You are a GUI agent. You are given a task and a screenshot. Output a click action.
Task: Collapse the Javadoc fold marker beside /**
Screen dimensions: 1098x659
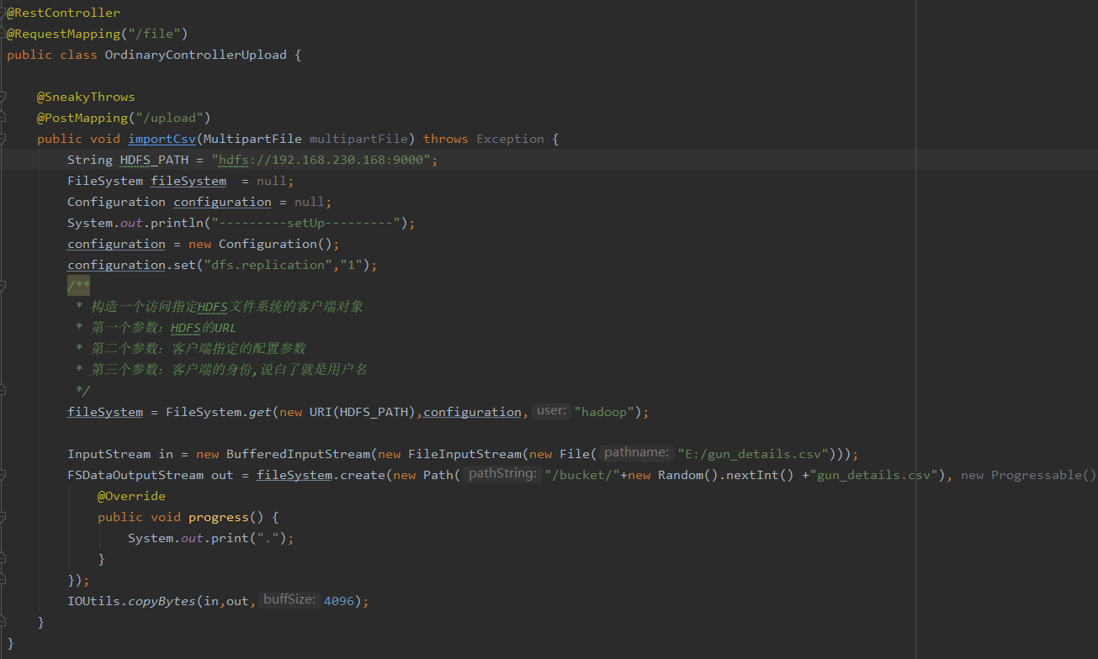(x=3, y=286)
